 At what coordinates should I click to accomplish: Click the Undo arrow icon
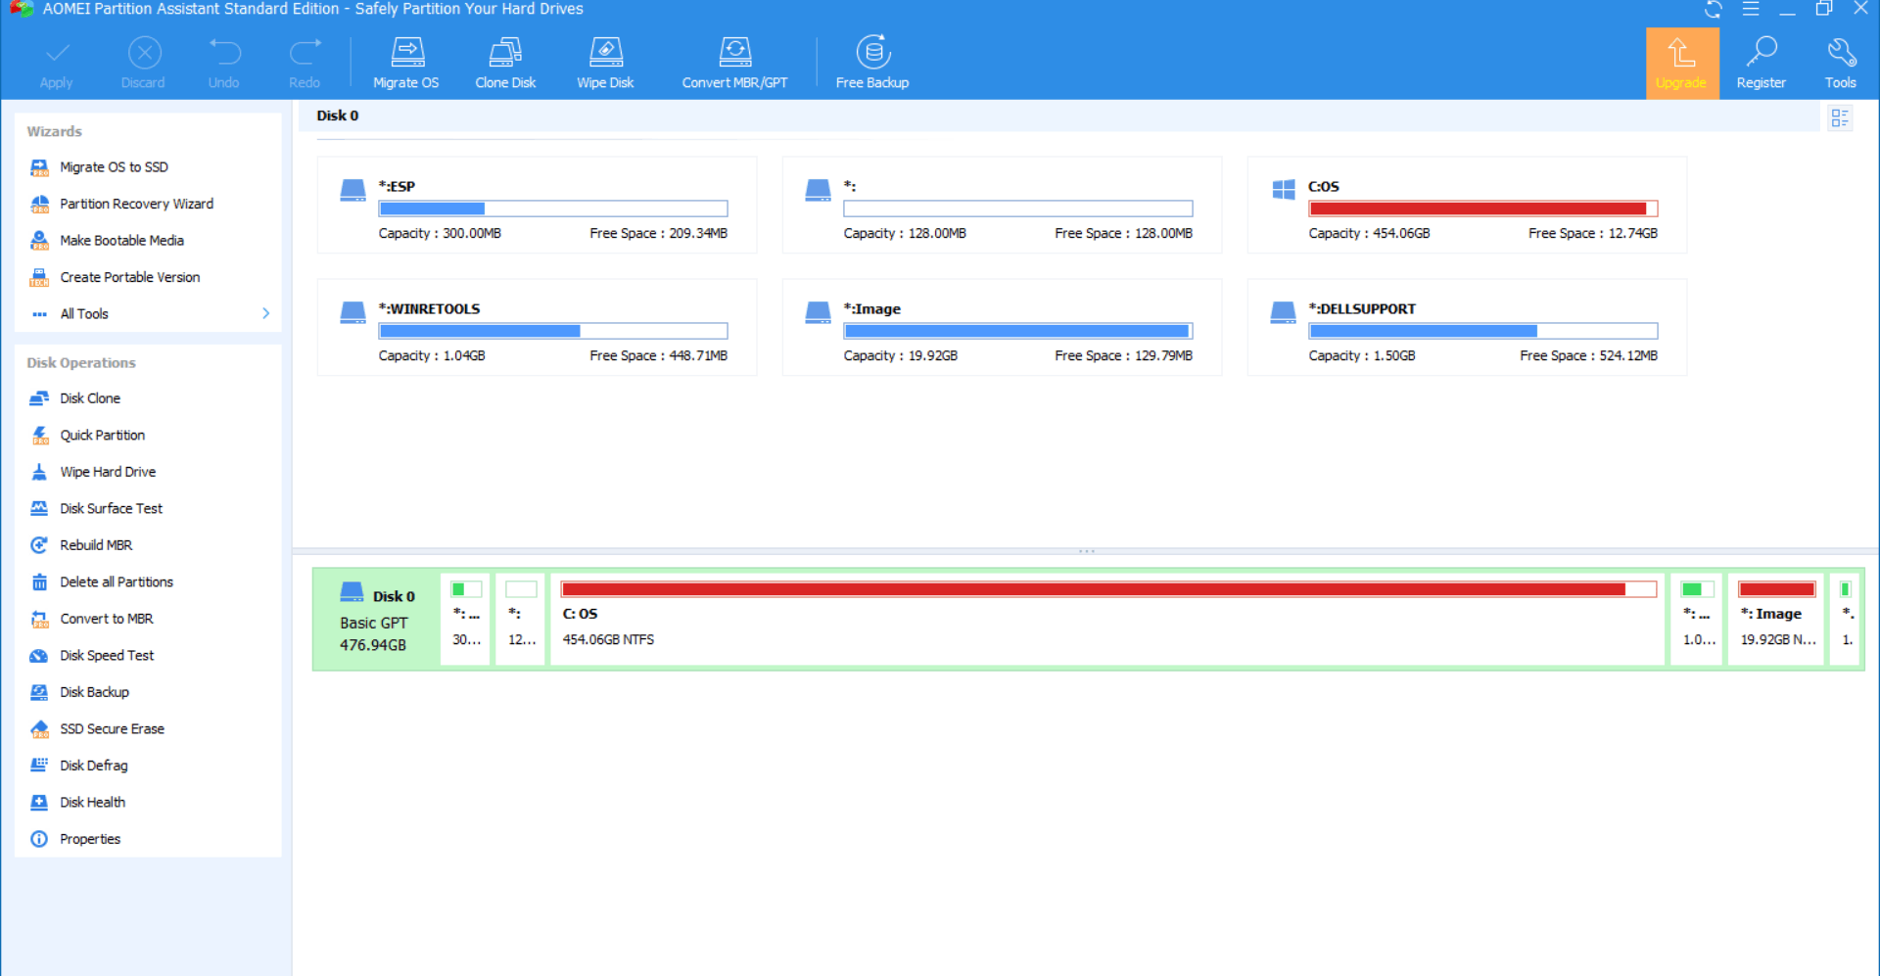coord(224,52)
